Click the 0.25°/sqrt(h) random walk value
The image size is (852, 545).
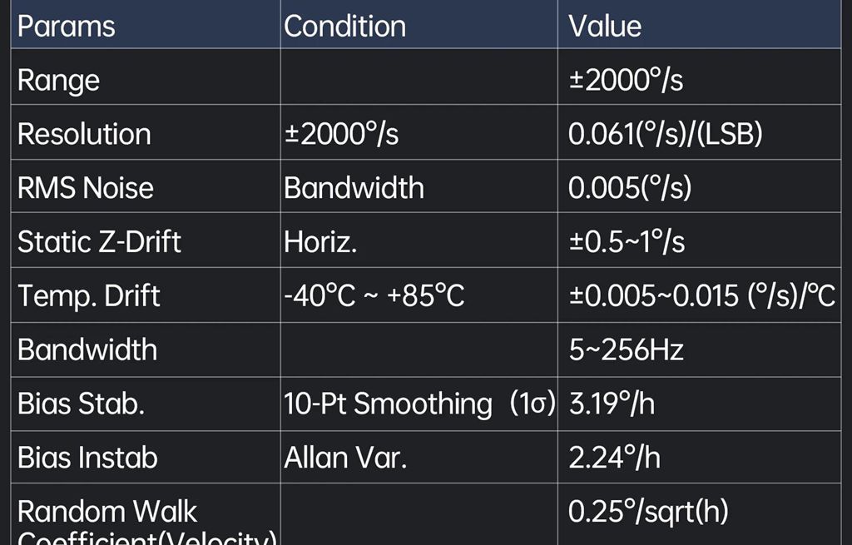[x=648, y=512]
